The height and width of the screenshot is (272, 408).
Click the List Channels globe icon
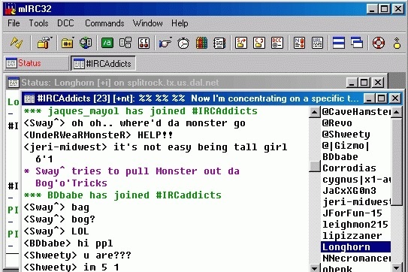[x=86, y=43]
